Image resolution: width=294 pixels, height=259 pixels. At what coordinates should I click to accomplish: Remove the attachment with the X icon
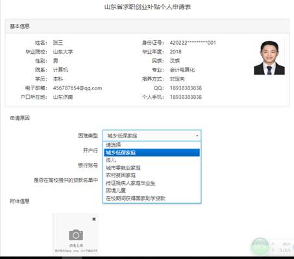[94, 219]
